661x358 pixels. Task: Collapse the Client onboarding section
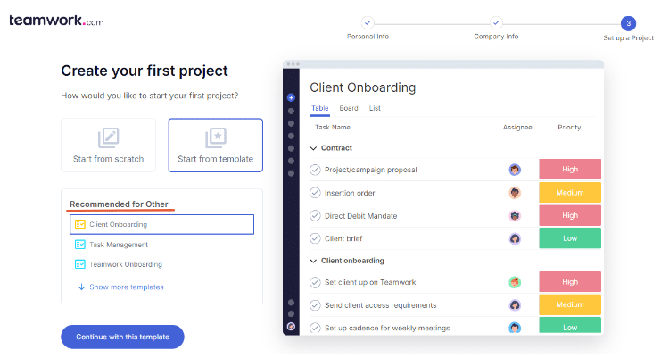pos(313,261)
